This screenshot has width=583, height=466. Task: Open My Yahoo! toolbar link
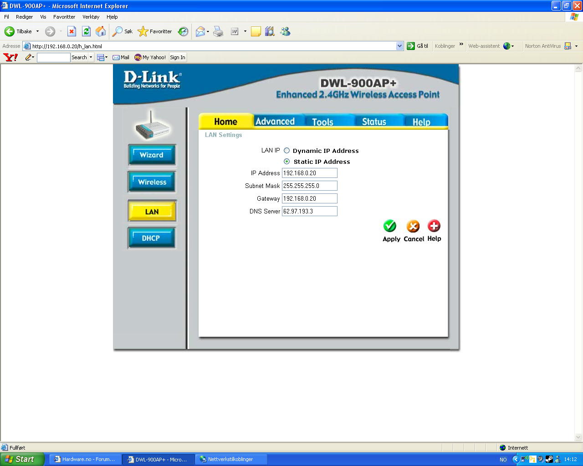[x=150, y=57]
